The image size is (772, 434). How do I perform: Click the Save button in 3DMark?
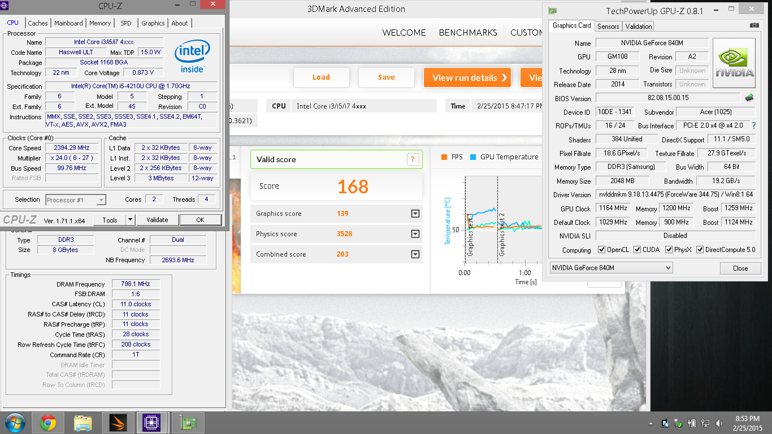click(387, 77)
